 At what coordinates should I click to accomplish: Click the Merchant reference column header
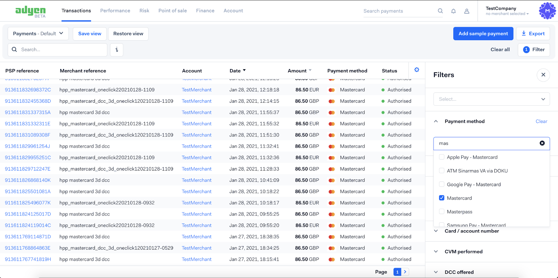click(83, 71)
